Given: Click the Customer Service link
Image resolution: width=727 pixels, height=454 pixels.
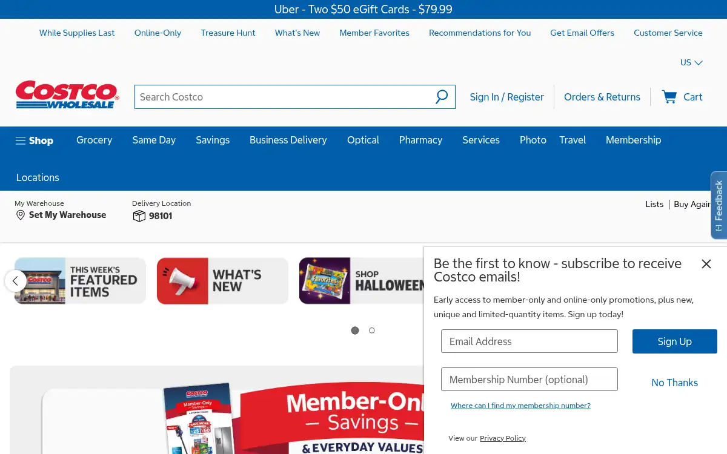Looking at the screenshot, I should click(x=668, y=33).
